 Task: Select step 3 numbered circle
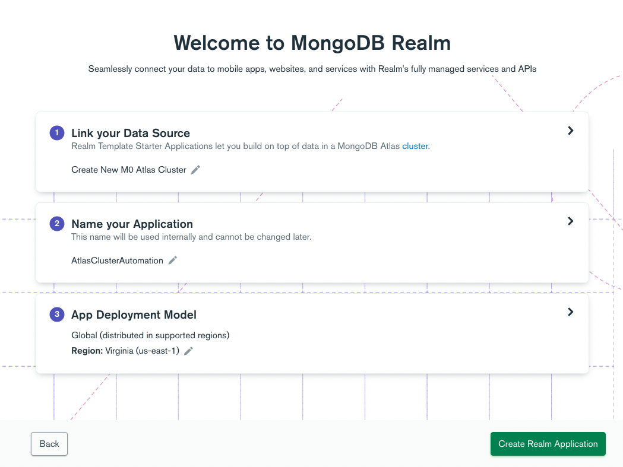57,314
